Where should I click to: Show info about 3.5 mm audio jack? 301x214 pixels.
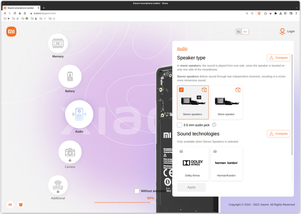pos(214,125)
